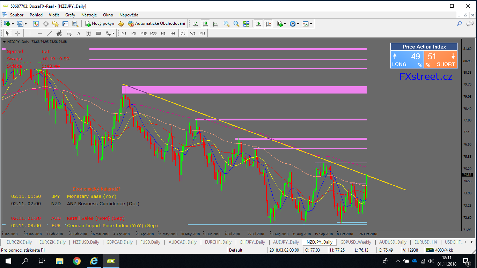Expand the Profiles dropdown arrow
Image resolution: width=477 pixels, height=268 pixels.
click(x=25, y=24)
